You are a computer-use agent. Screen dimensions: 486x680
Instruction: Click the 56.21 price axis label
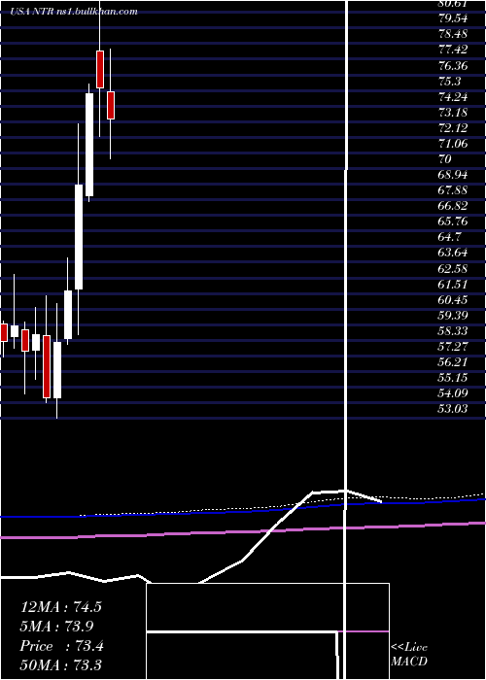click(452, 361)
